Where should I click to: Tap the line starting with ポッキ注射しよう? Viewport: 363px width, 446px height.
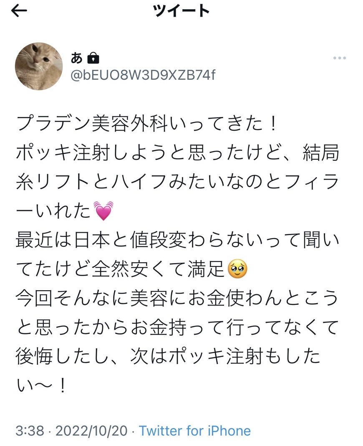[177, 153]
